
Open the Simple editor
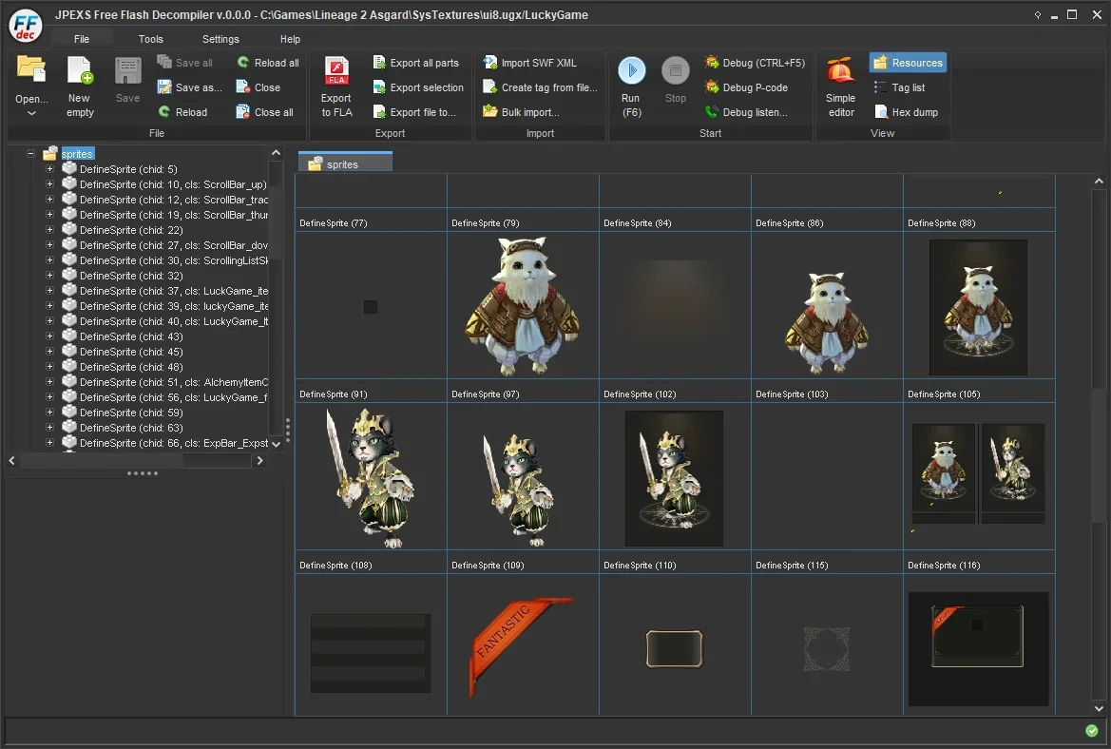pyautogui.click(x=841, y=86)
